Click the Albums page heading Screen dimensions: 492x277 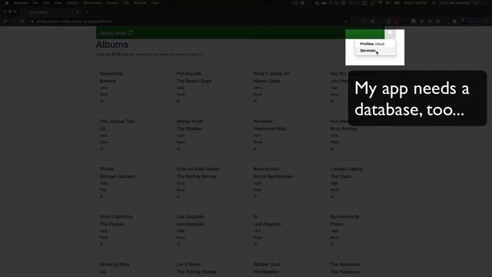pos(112,45)
